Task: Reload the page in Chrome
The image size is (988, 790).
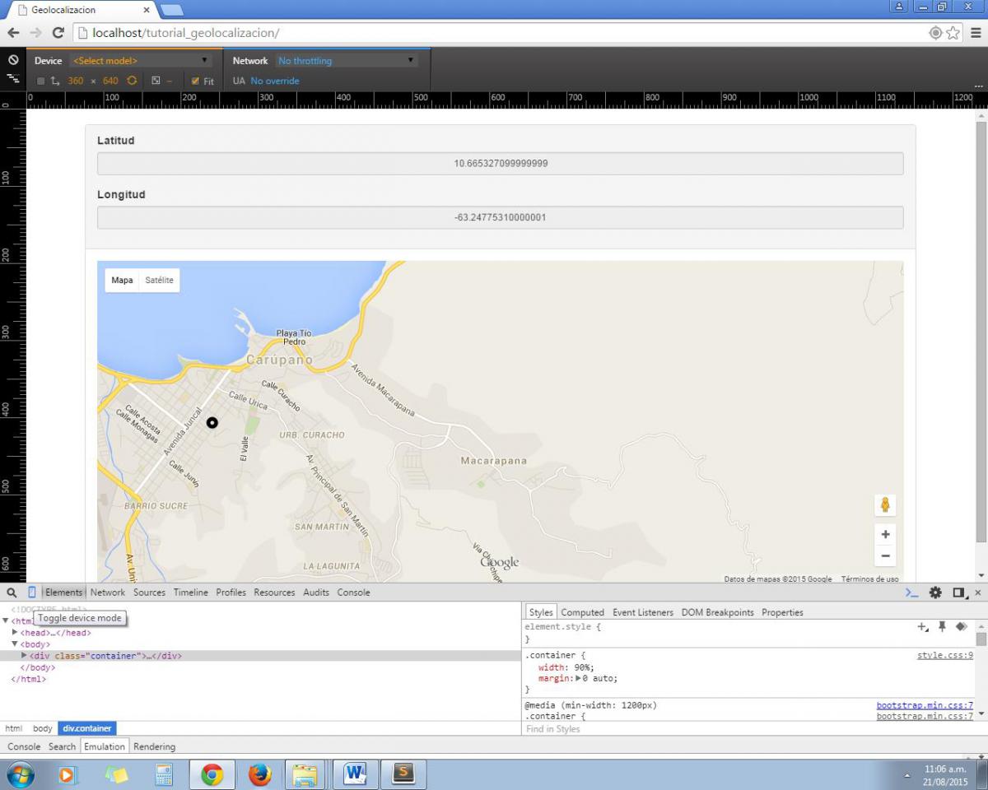Action: [x=58, y=33]
